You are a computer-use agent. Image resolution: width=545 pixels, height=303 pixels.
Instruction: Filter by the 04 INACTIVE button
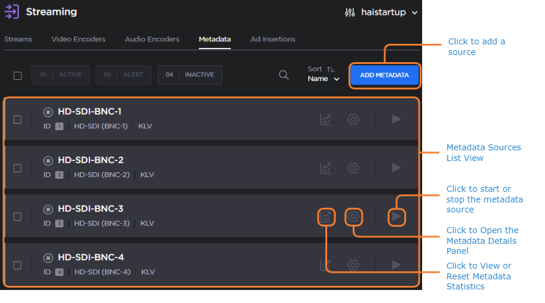tap(189, 75)
